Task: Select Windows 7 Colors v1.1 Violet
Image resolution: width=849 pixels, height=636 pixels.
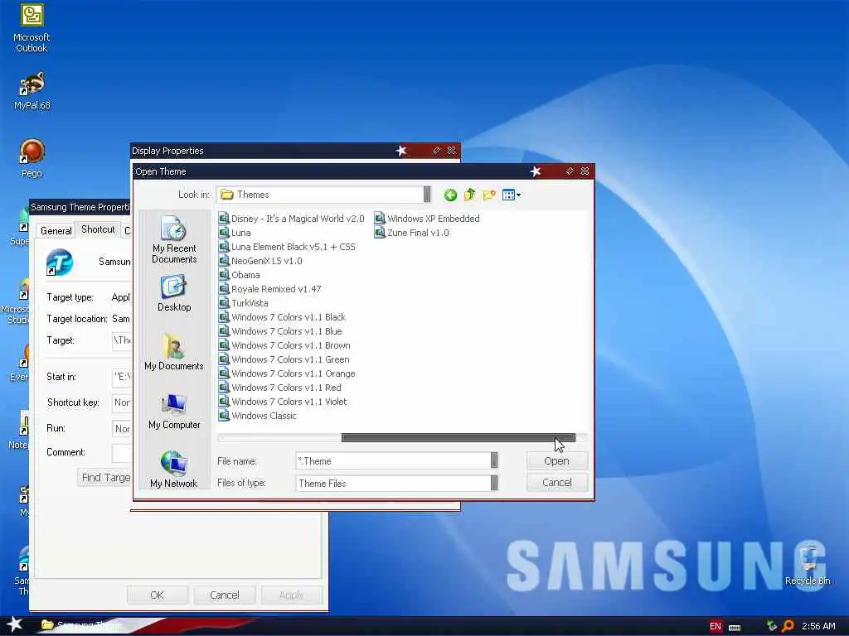Action: click(283, 402)
